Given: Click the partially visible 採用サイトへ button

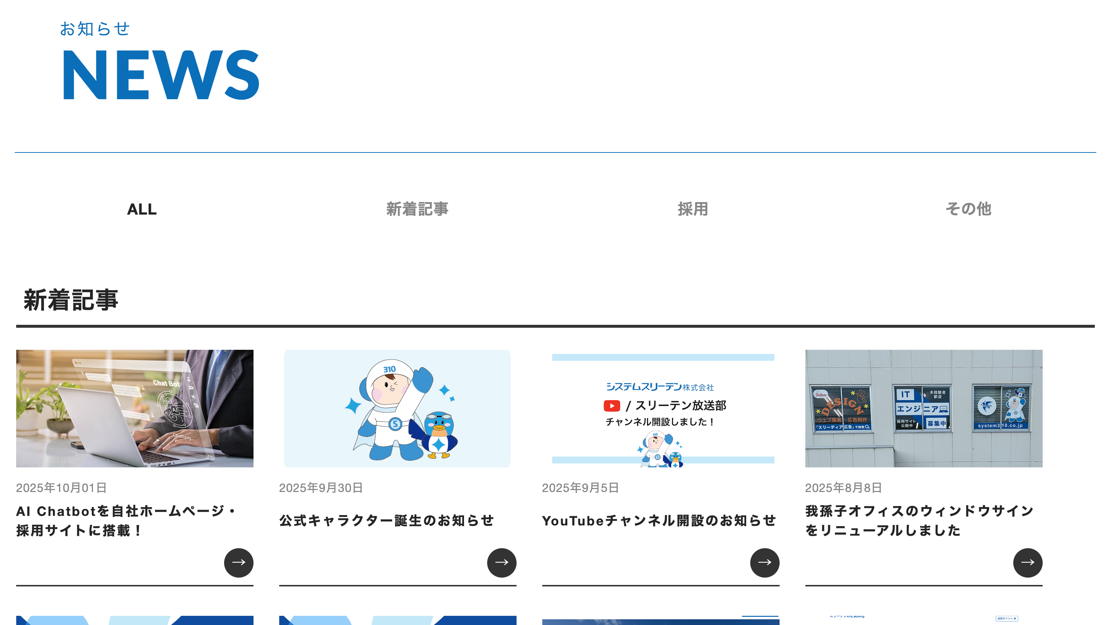Looking at the screenshot, I should point(1007,618).
